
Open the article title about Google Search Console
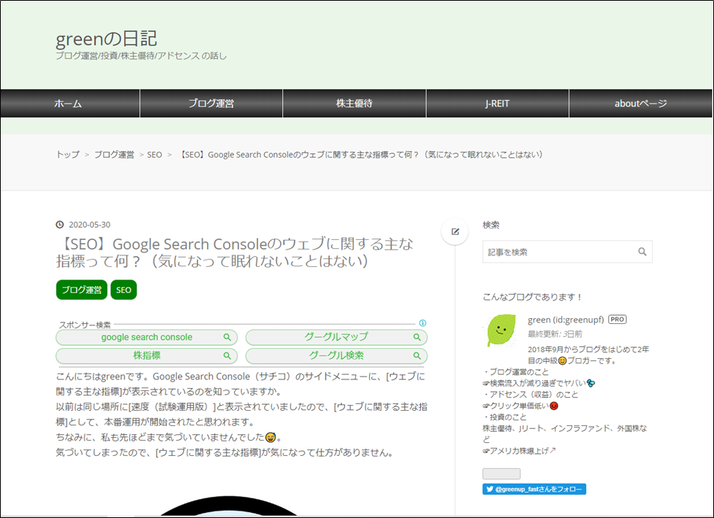coord(235,252)
